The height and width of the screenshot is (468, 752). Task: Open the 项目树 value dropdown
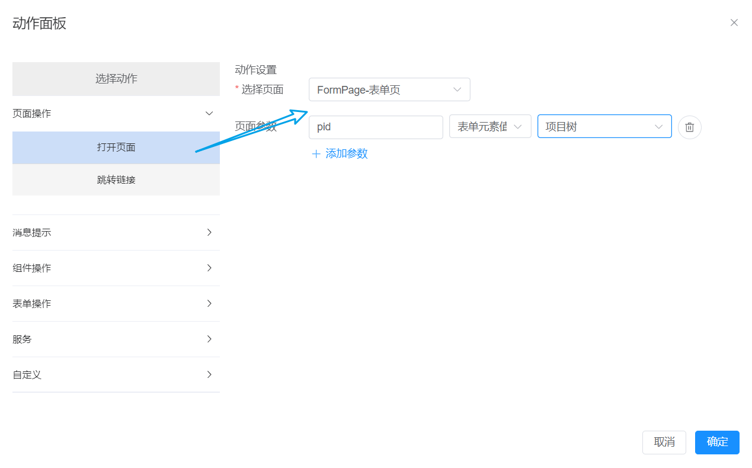point(604,127)
